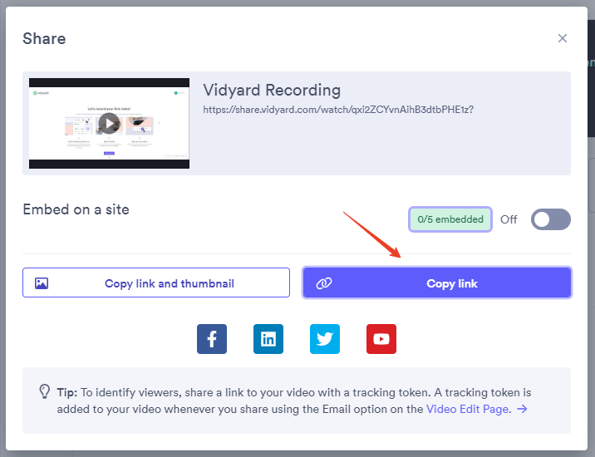Share the video on Facebook
Image resolution: width=595 pixels, height=457 pixels.
(212, 339)
